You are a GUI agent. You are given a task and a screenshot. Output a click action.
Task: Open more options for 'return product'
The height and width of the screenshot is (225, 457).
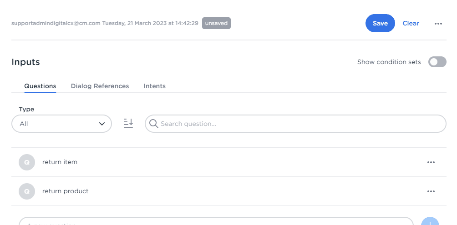pyautogui.click(x=431, y=191)
